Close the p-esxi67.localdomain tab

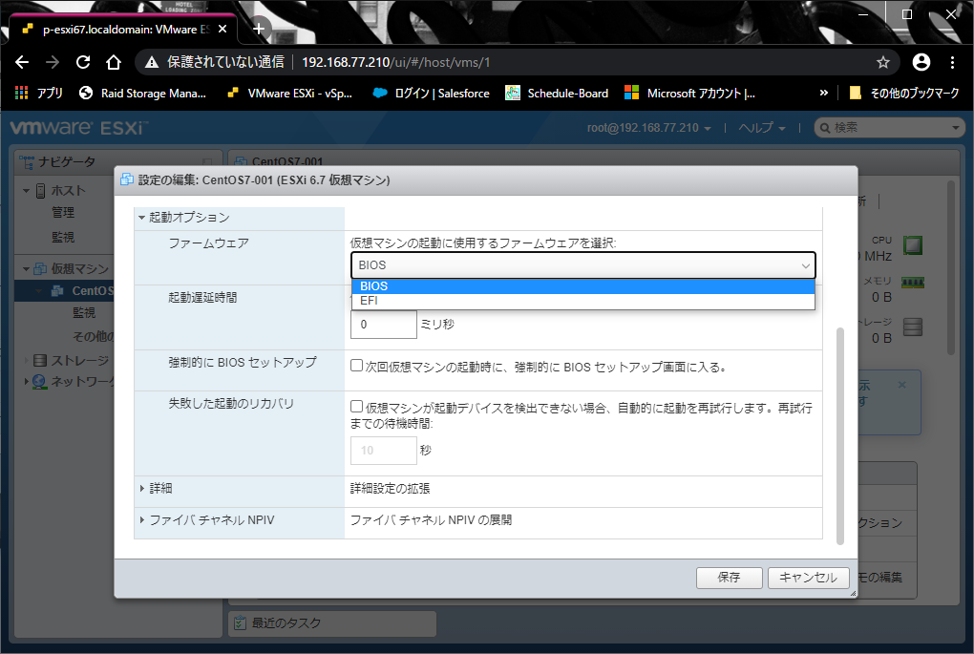click(222, 30)
